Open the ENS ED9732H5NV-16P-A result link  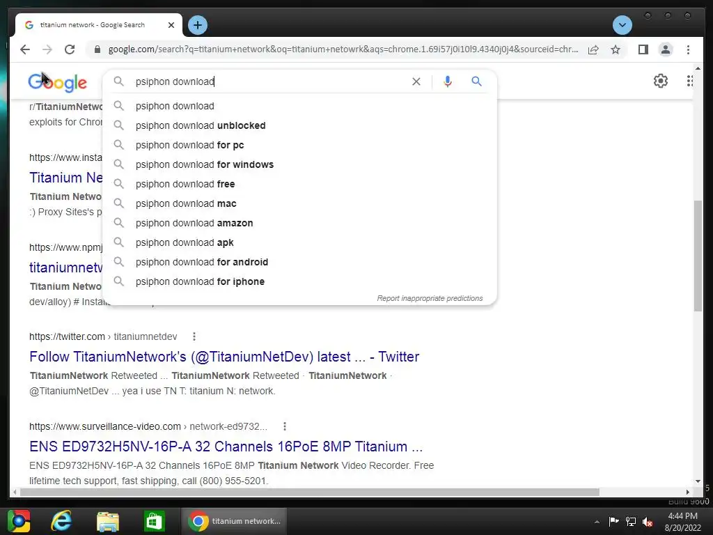pos(226,447)
